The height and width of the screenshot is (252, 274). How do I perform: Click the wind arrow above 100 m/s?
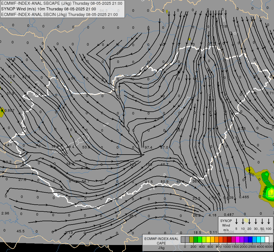pos(269,221)
